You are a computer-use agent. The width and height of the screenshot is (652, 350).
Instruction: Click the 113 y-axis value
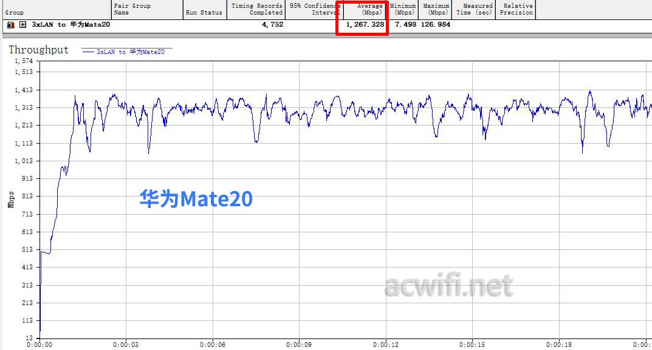[x=27, y=320]
